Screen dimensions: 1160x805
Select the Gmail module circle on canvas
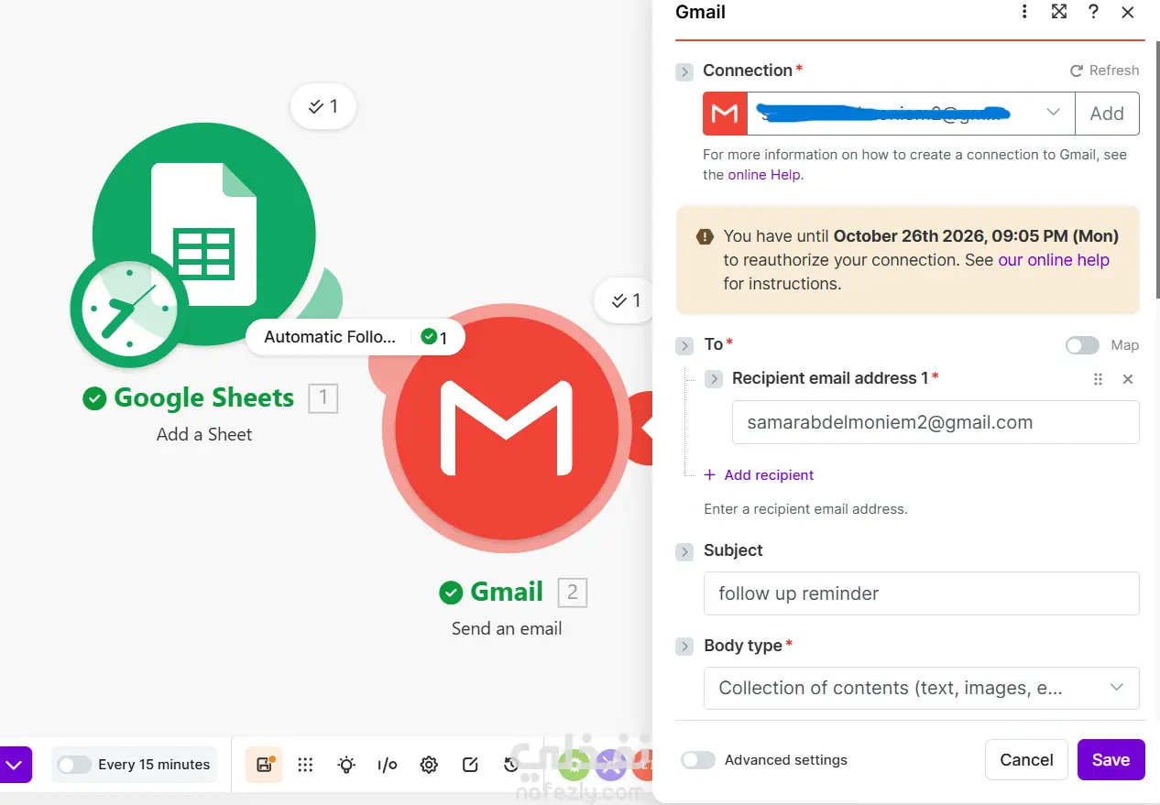(507, 429)
